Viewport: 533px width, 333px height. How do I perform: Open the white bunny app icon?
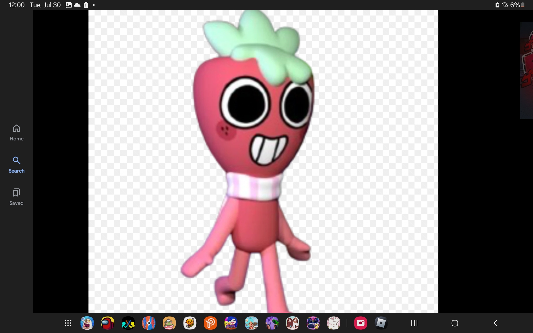[x=334, y=323]
